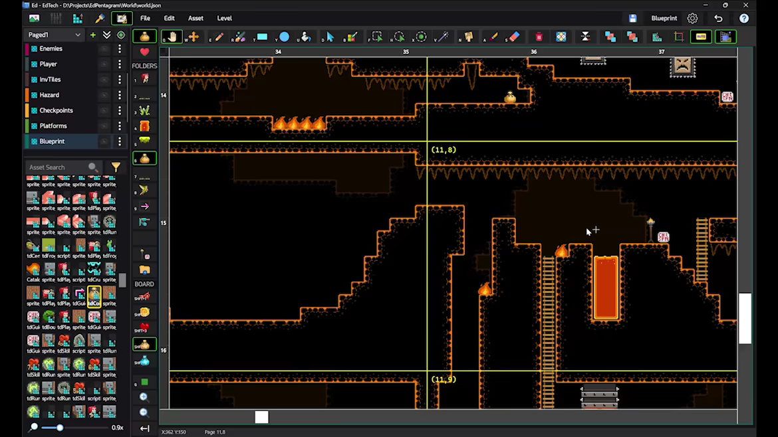Expand all layers with double chevron
The height and width of the screenshot is (437, 778).
click(x=106, y=35)
